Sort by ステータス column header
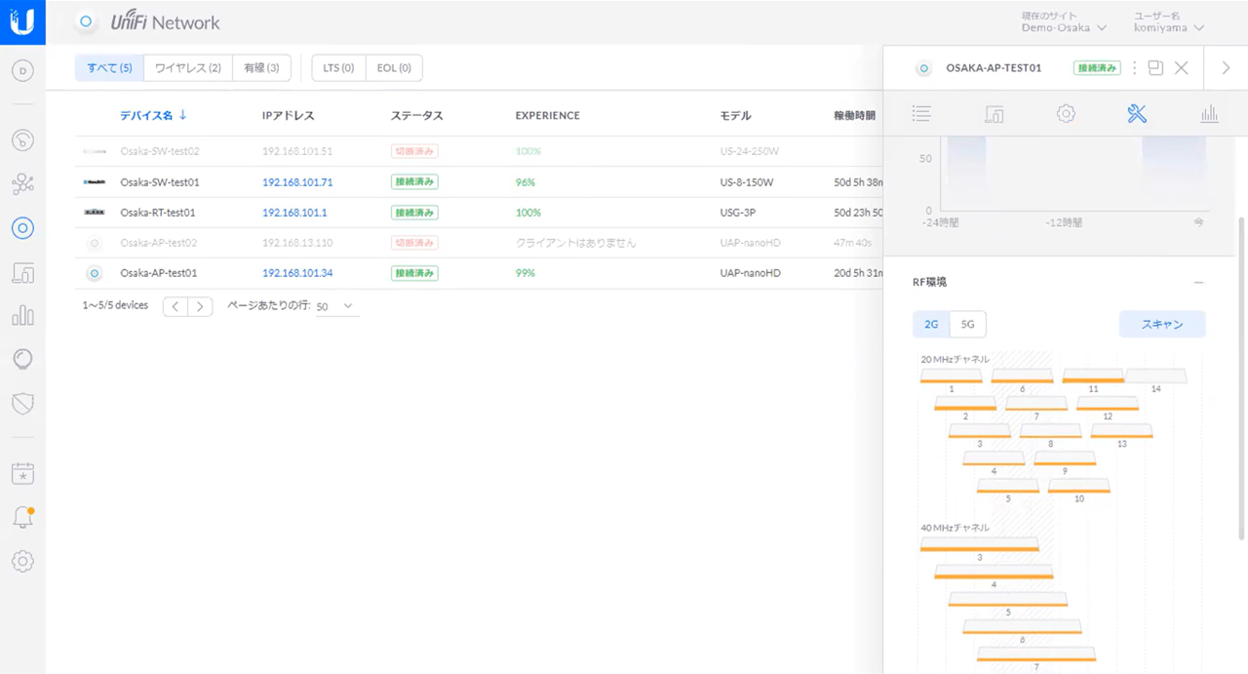 pos(416,115)
